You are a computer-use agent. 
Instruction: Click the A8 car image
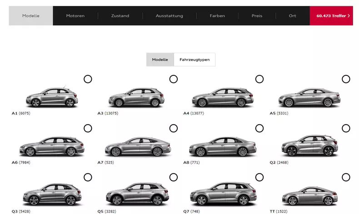[x=223, y=146]
